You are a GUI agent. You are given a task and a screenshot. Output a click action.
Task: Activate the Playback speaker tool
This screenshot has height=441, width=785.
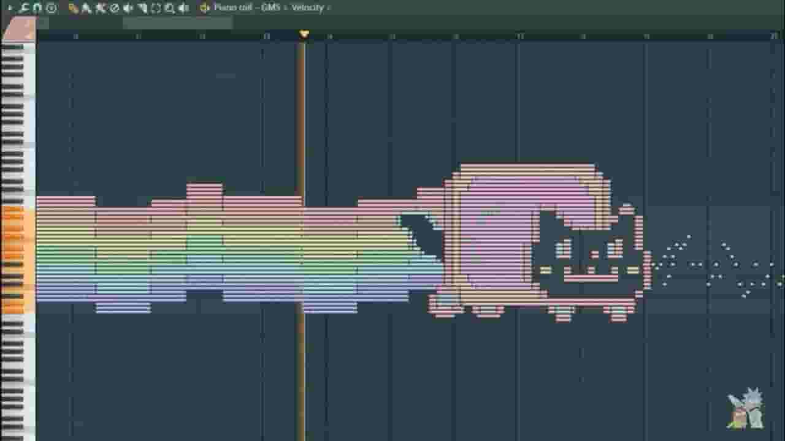[184, 8]
